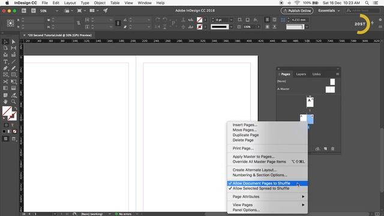Enable Apply None swatch in toolbox

pyautogui.click(x=14, y=131)
